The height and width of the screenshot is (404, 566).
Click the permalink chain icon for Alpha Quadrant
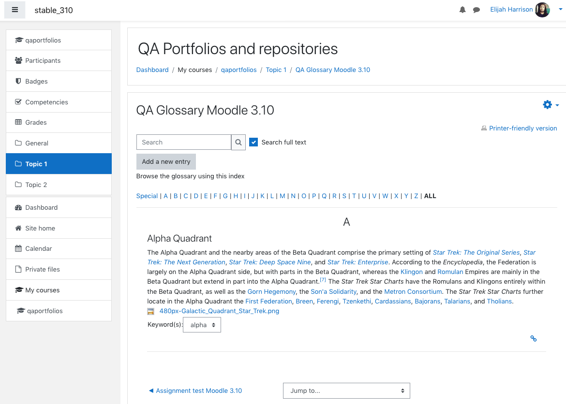coord(533,338)
